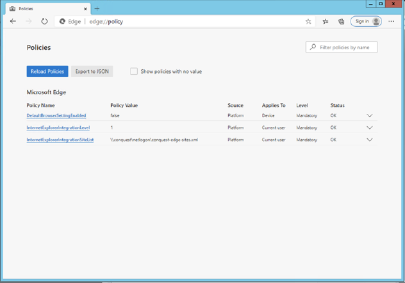Click the value '1' of InternetExplorerIntegrationLevel
The height and width of the screenshot is (283, 405).
click(112, 127)
